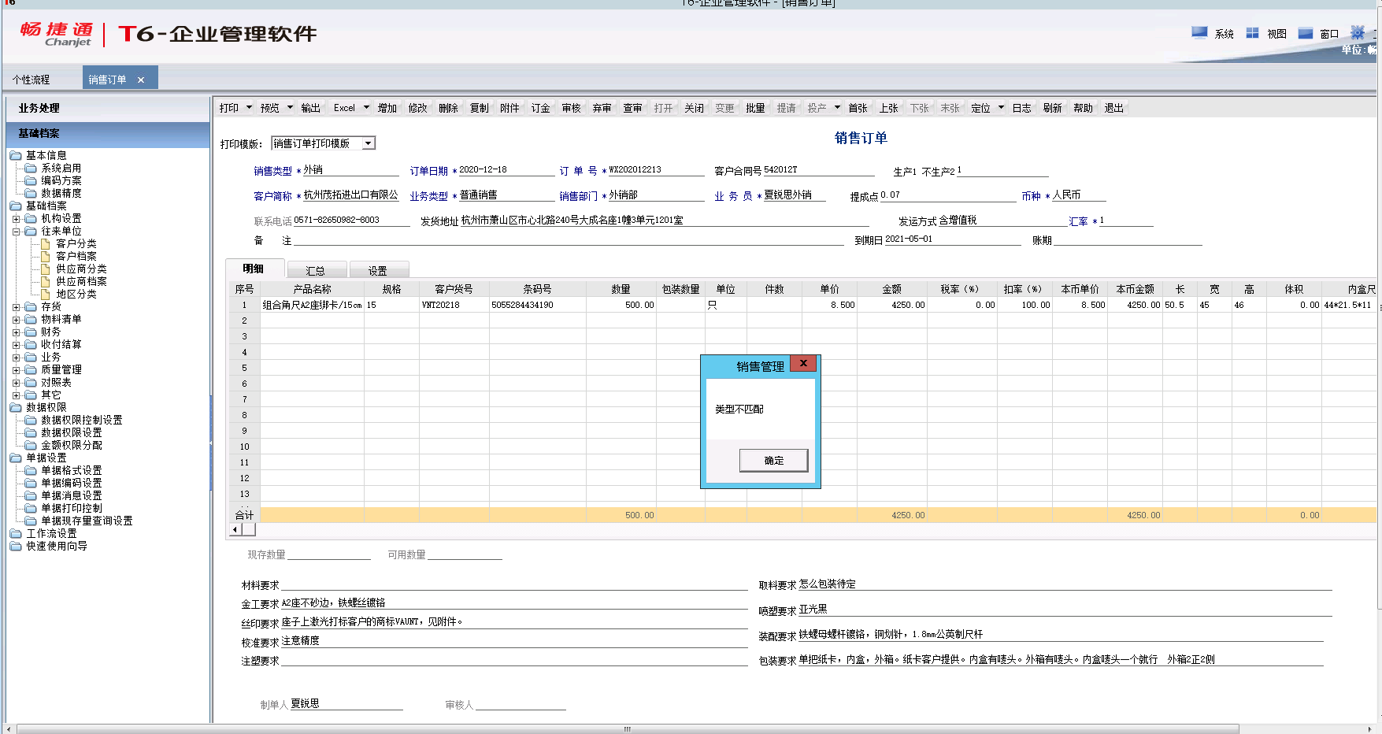1382x734 pixels.
Task: Click row number 5 in the grid
Action: coord(244,368)
